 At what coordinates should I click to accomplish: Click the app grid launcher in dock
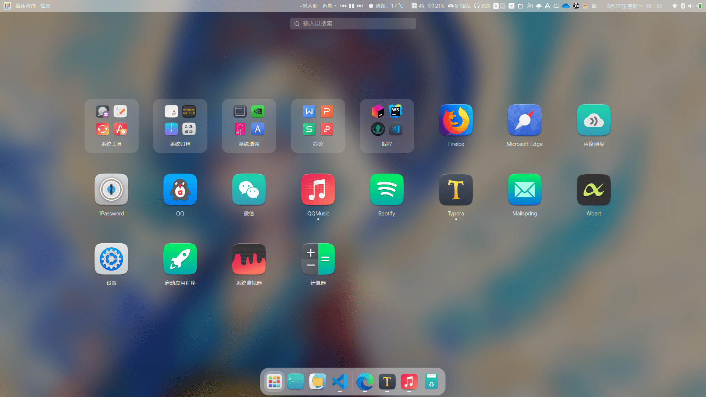point(274,382)
